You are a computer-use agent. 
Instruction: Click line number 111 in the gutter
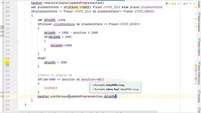pyautogui.click(x=8, y=20)
